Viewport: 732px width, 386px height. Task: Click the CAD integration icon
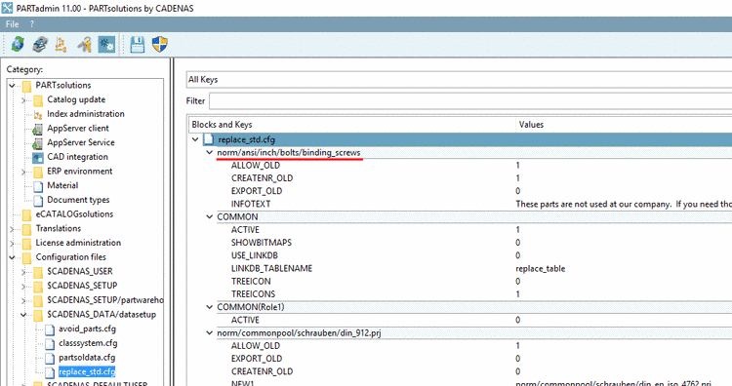38,158
